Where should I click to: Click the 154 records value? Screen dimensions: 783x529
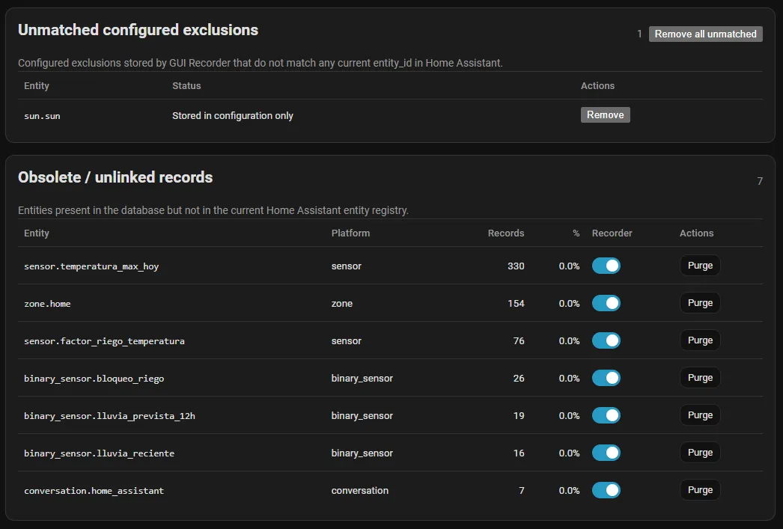pos(516,304)
